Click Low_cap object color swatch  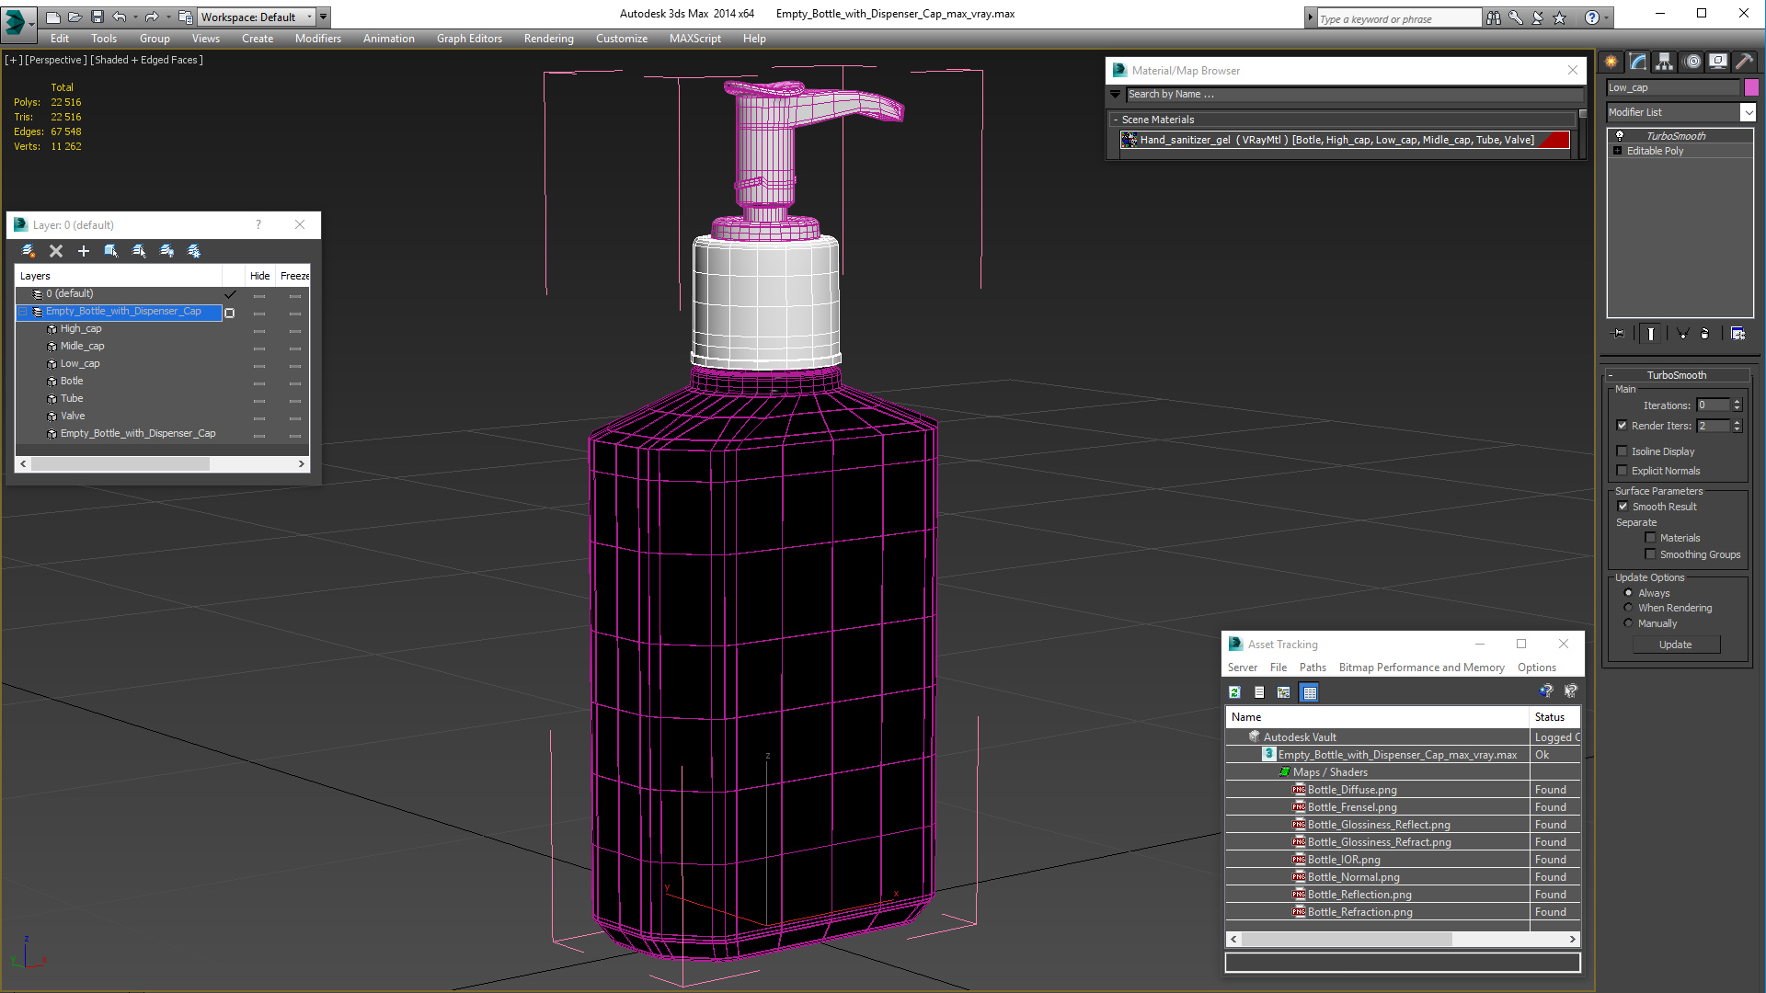pyautogui.click(x=1751, y=87)
